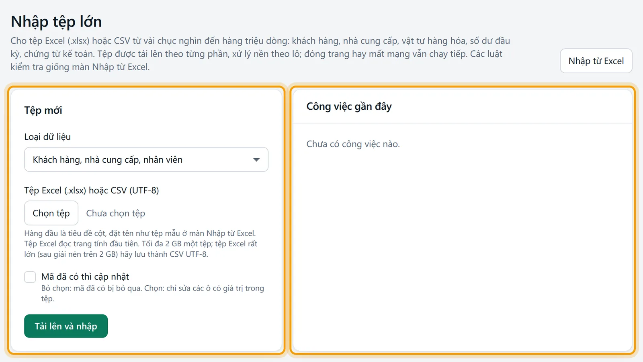Expand the Loại dữ liệu dropdown arrow
Viewport: 643px width, 362px height.
(x=256, y=160)
